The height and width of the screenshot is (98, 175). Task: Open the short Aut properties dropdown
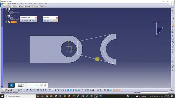click(28, 6)
